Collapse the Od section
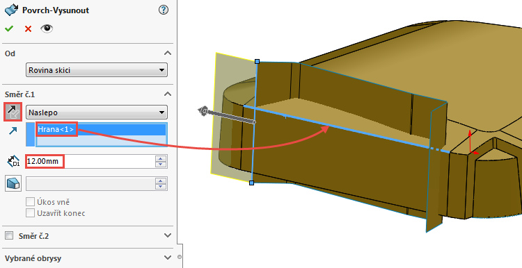 click(x=168, y=53)
